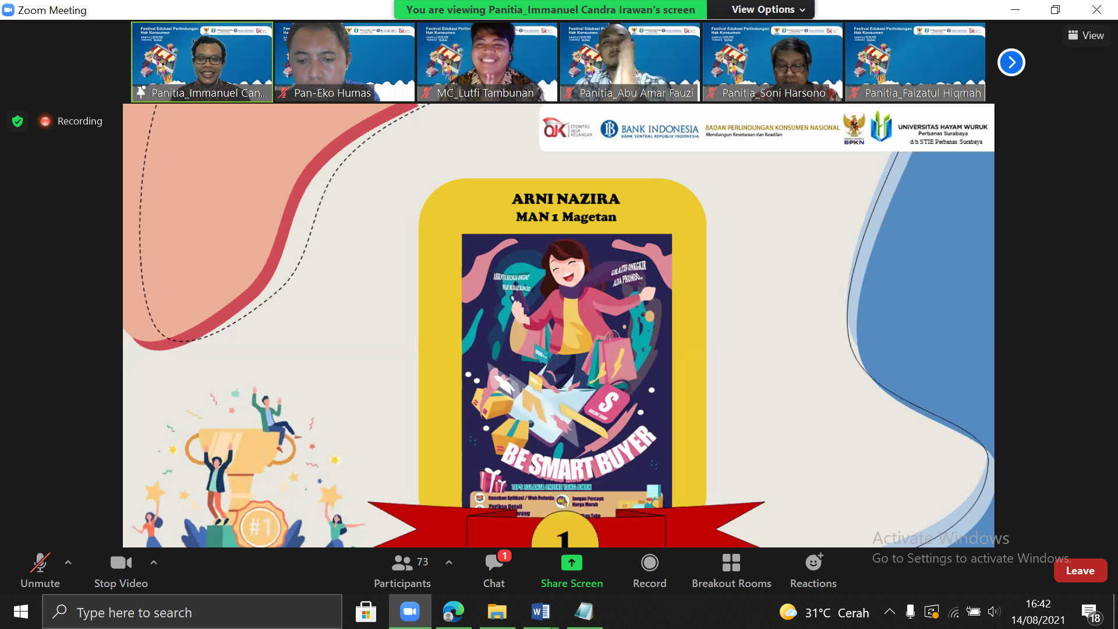
Task: Open File Explorer from taskbar
Action: [497, 612]
